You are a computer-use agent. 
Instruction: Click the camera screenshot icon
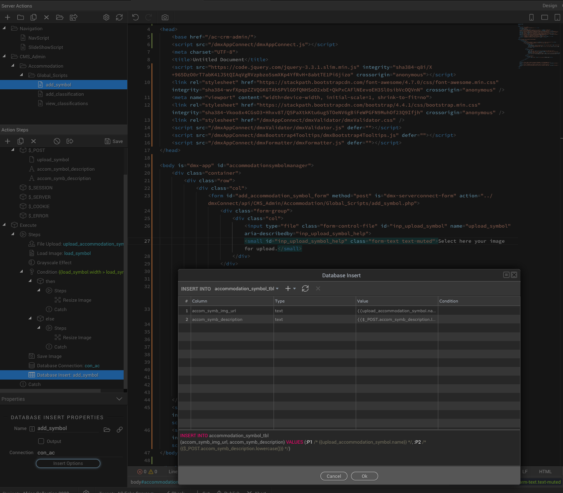[165, 17]
